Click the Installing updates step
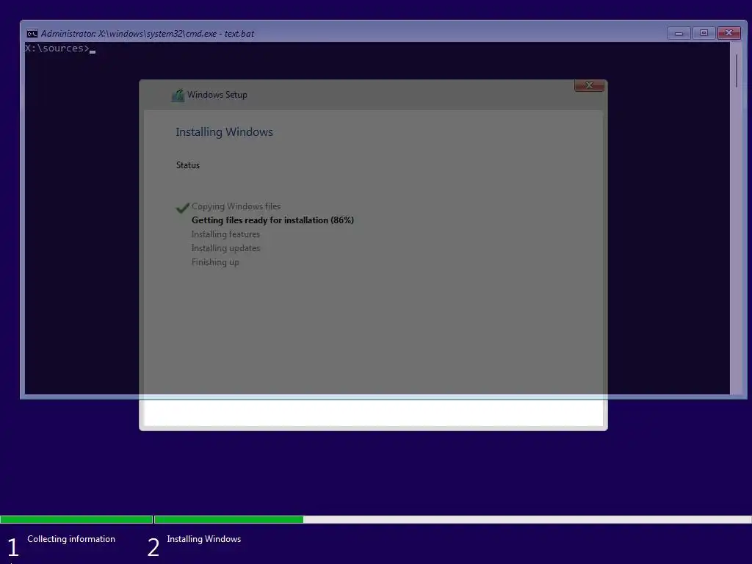The image size is (752, 564). point(225,248)
